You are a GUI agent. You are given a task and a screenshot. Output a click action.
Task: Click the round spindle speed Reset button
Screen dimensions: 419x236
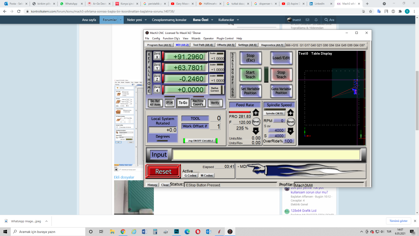(291, 122)
